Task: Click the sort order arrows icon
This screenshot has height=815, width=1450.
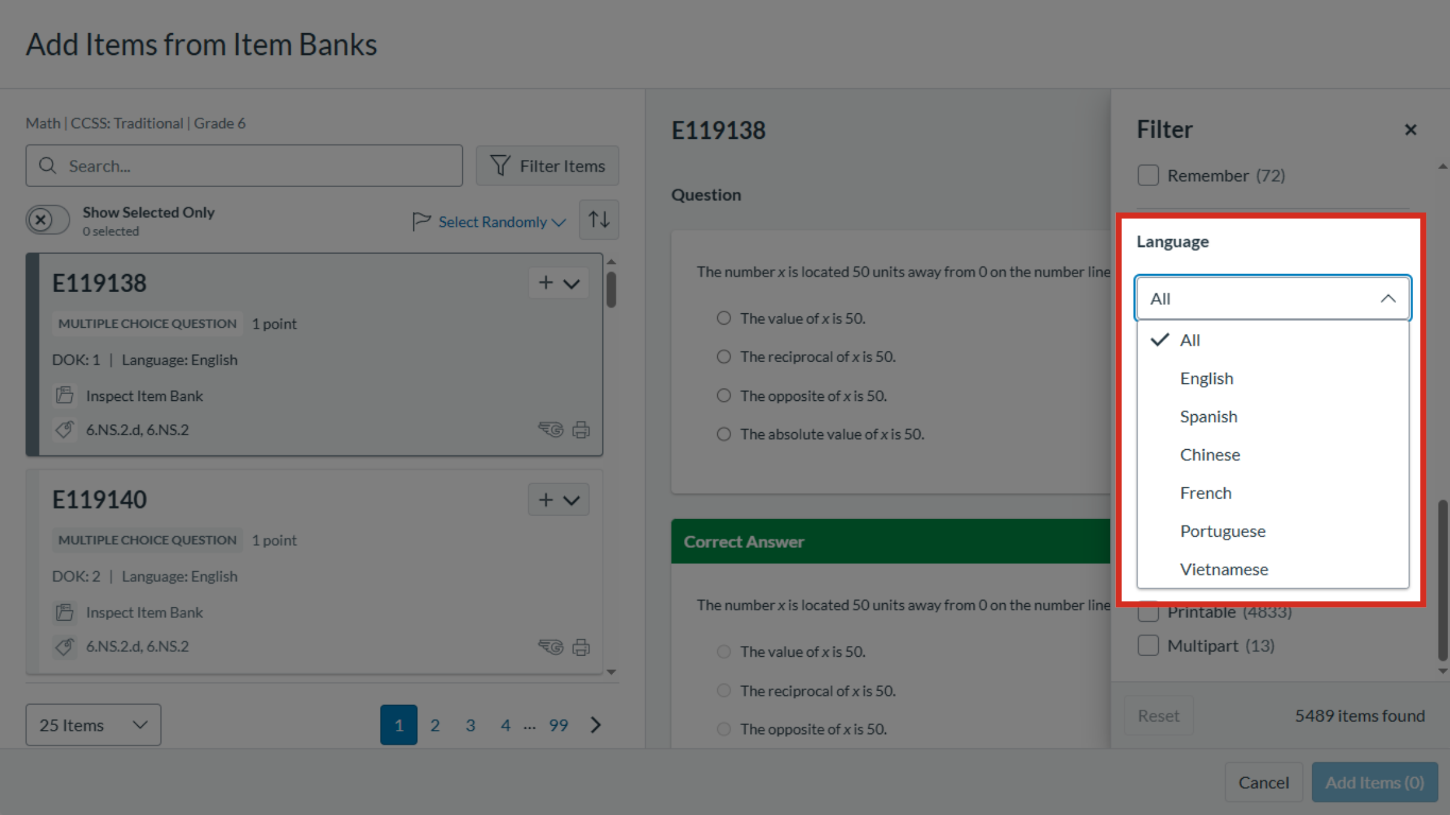Action: (599, 220)
